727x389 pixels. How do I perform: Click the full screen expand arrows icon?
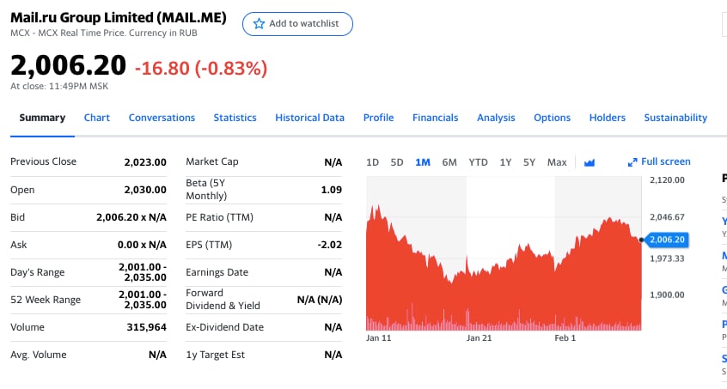click(632, 162)
